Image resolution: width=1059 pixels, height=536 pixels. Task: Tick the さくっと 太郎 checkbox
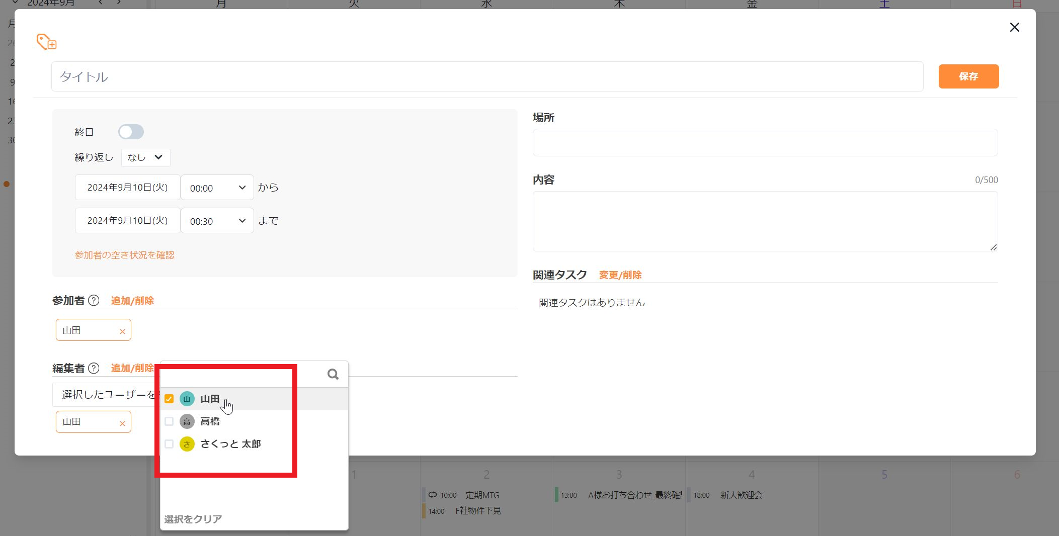click(x=169, y=444)
